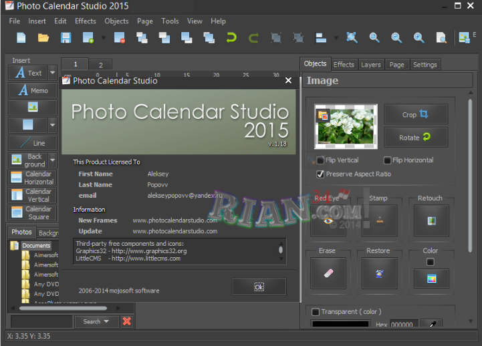Enable the Transparent (color) checkbox

(x=316, y=312)
